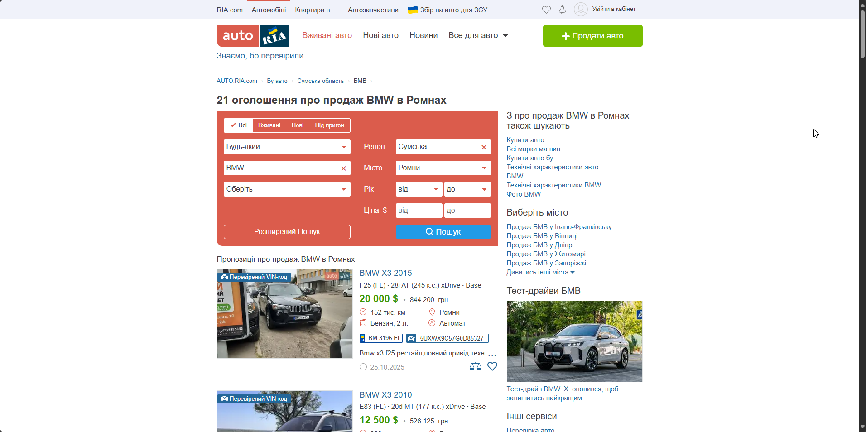Viewport: 866px width, 432px height.
Task: Open Всі марки машин link
Action: [x=534, y=149]
